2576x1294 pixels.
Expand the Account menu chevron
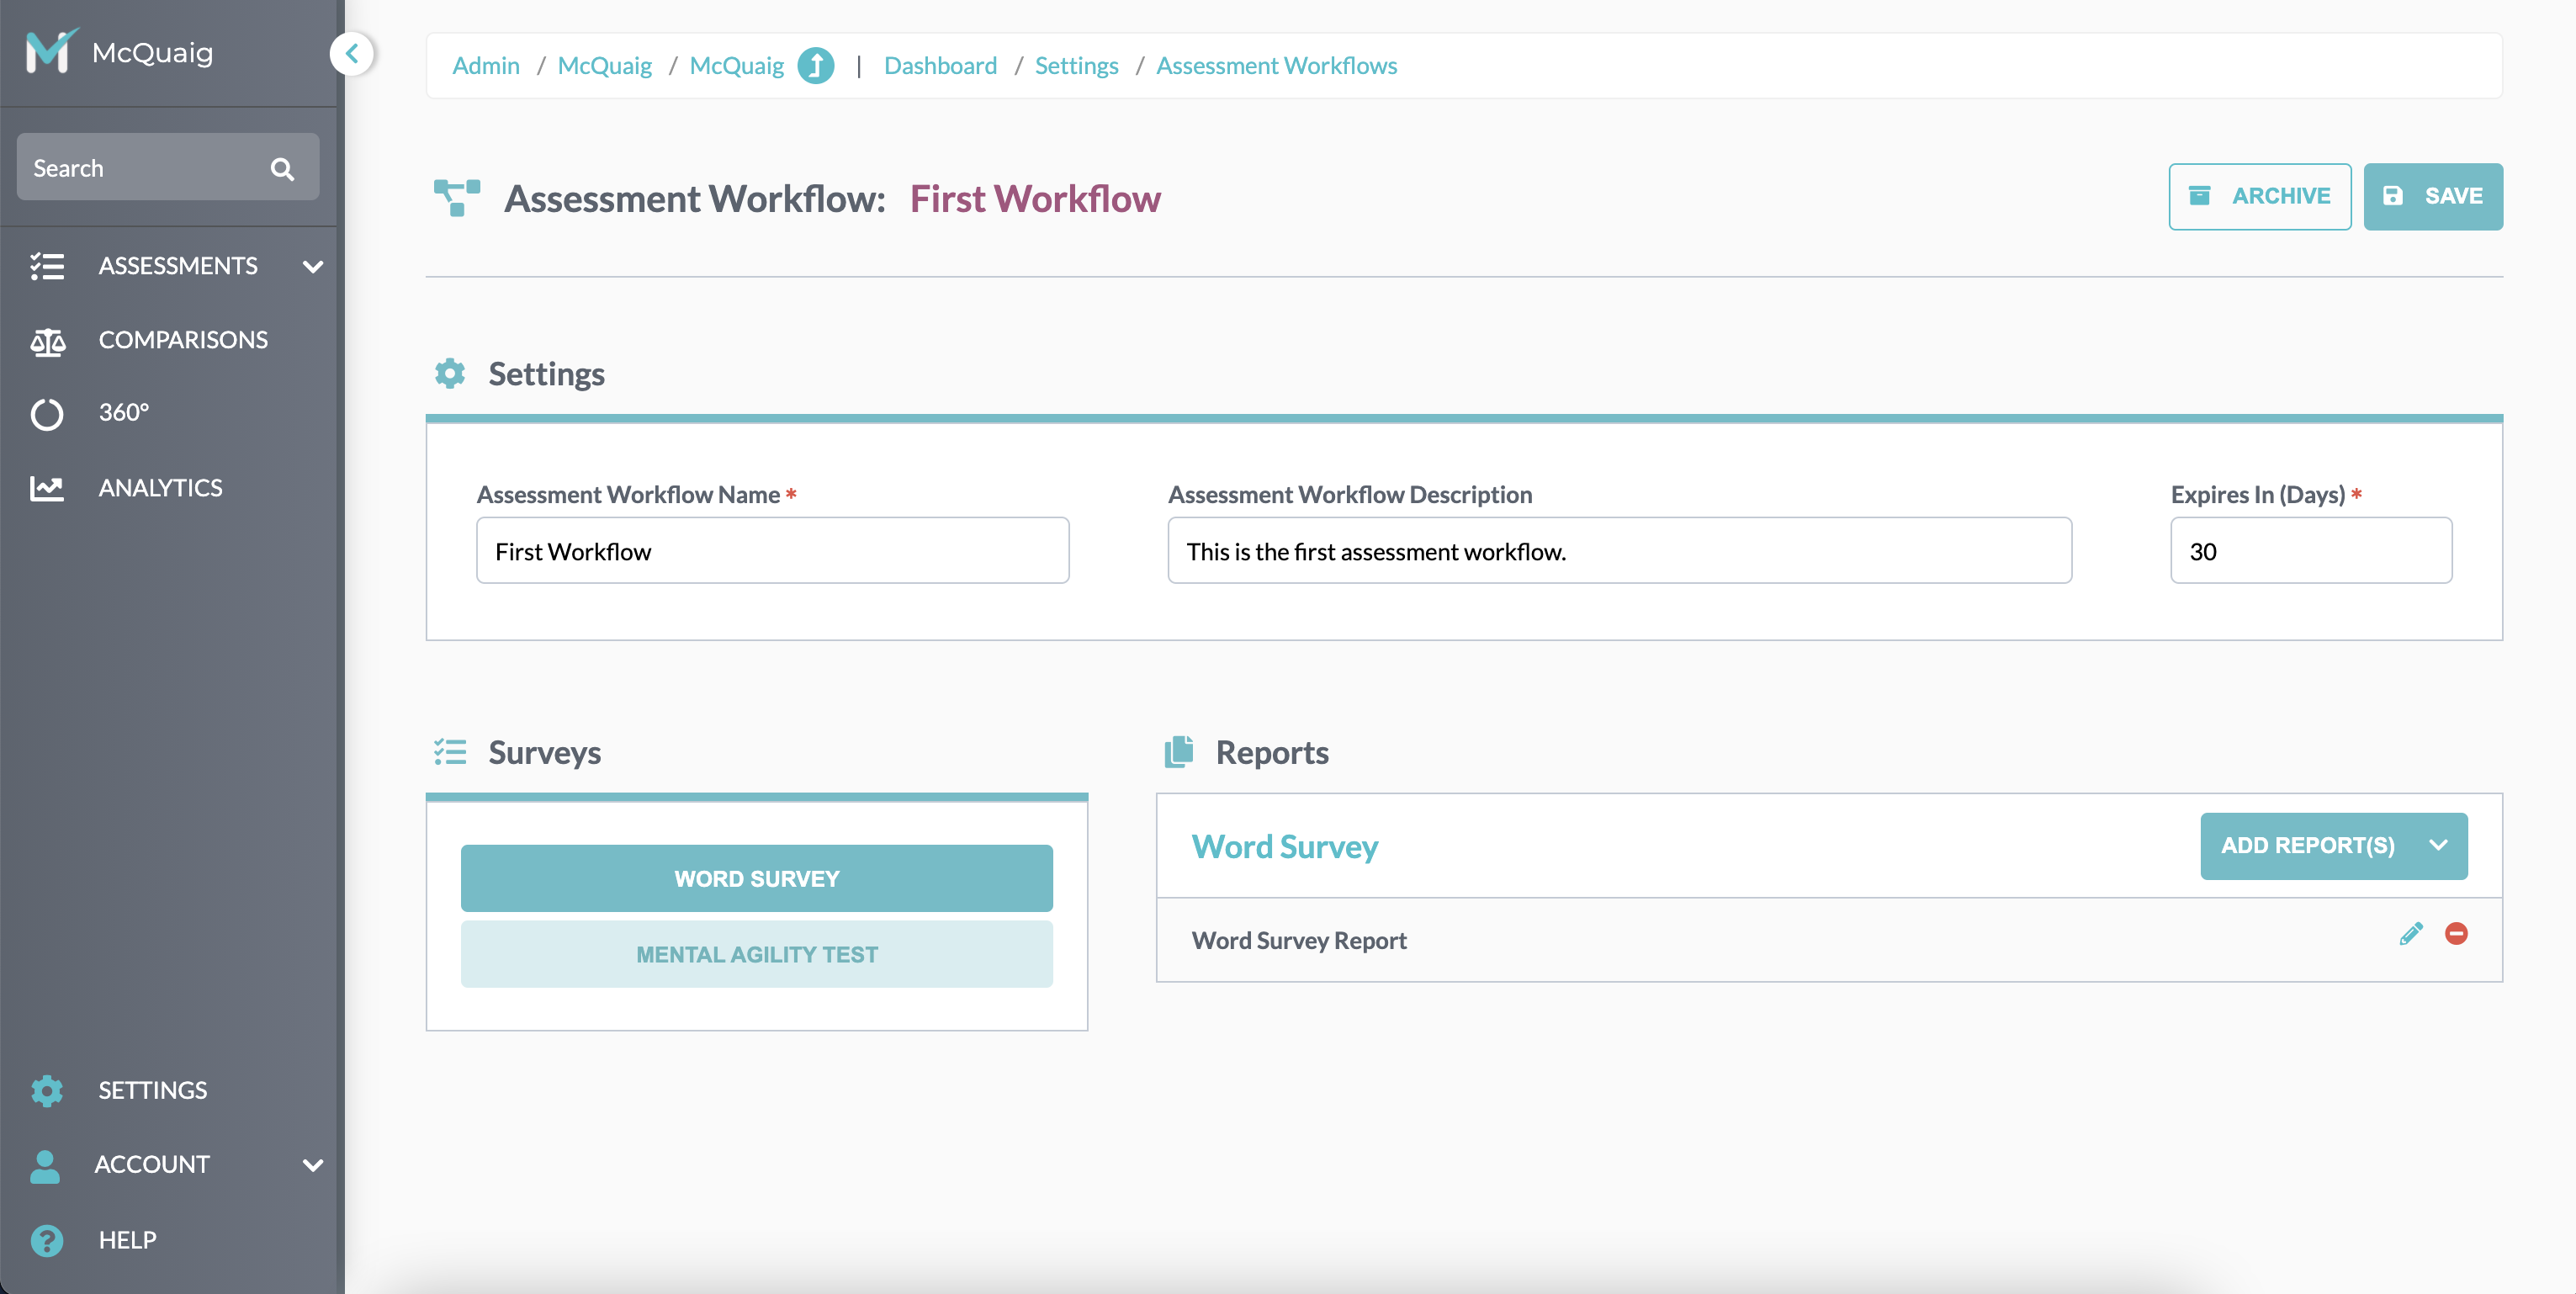(312, 1165)
